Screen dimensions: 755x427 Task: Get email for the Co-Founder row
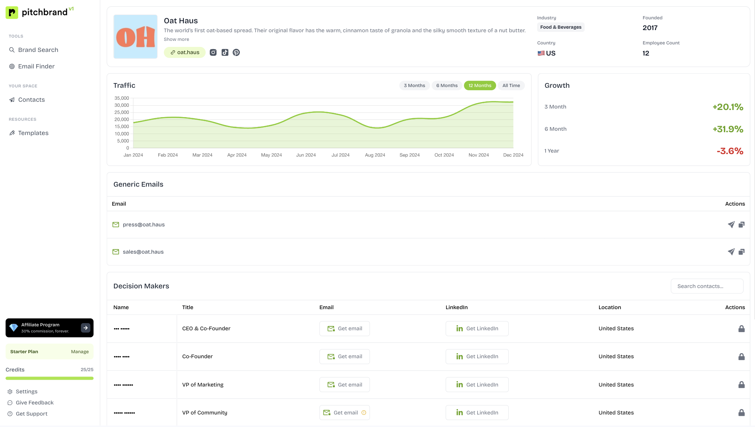[x=345, y=356]
